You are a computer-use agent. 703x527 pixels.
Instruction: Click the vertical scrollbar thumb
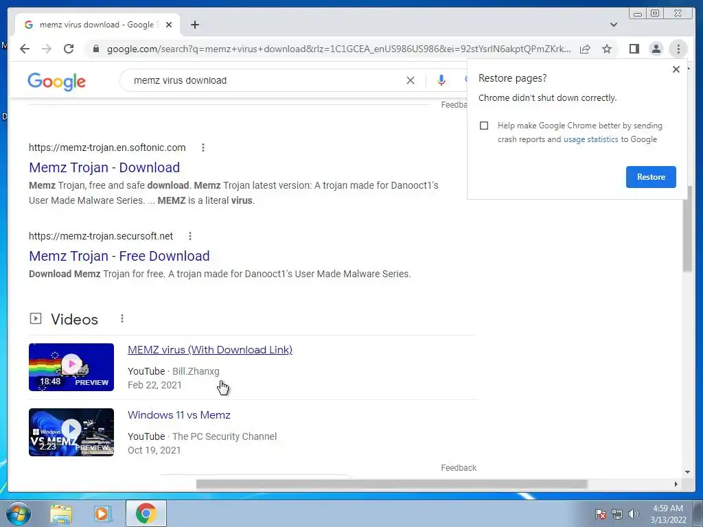pyautogui.click(x=687, y=229)
